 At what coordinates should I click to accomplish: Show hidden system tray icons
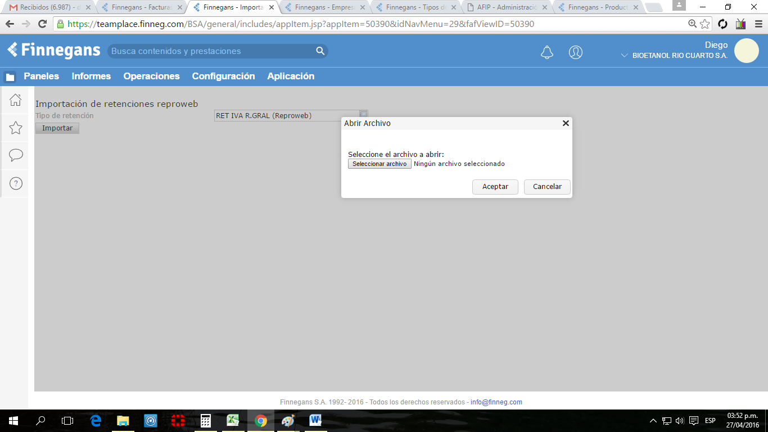(653, 421)
